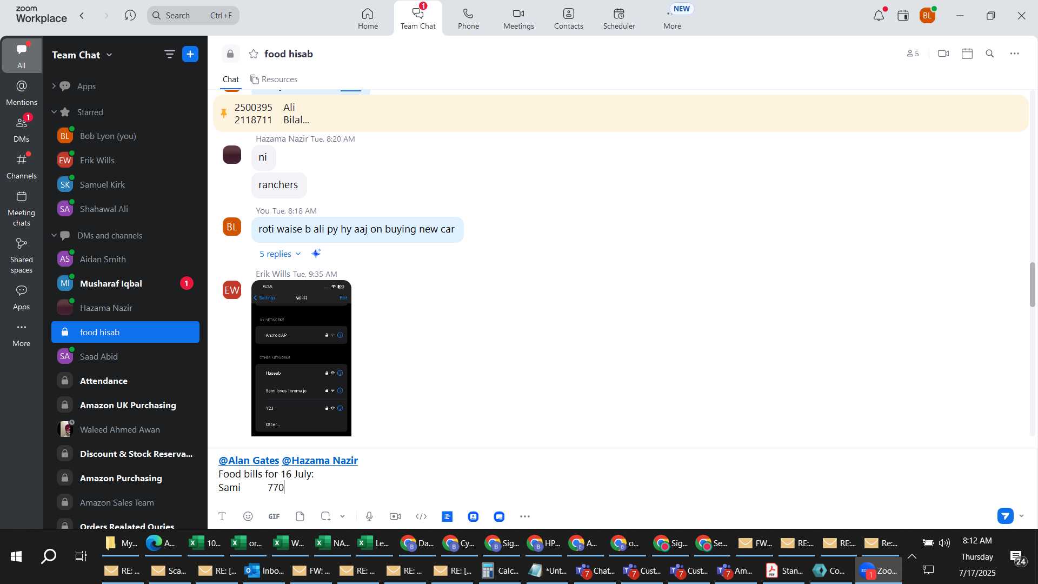Open the calendar icon in title bar
This screenshot has height=584, width=1038.
[903, 16]
